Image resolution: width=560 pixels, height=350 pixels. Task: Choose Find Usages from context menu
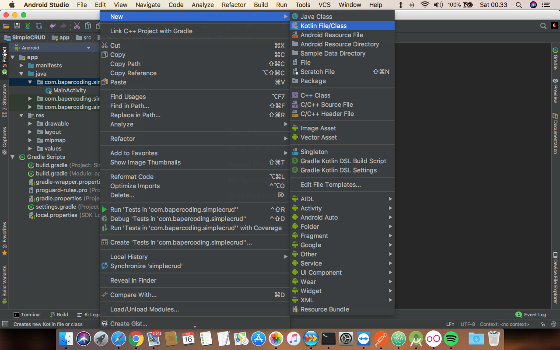pos(195,97)
